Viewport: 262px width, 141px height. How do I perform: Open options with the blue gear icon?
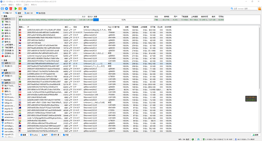point(25,8)
